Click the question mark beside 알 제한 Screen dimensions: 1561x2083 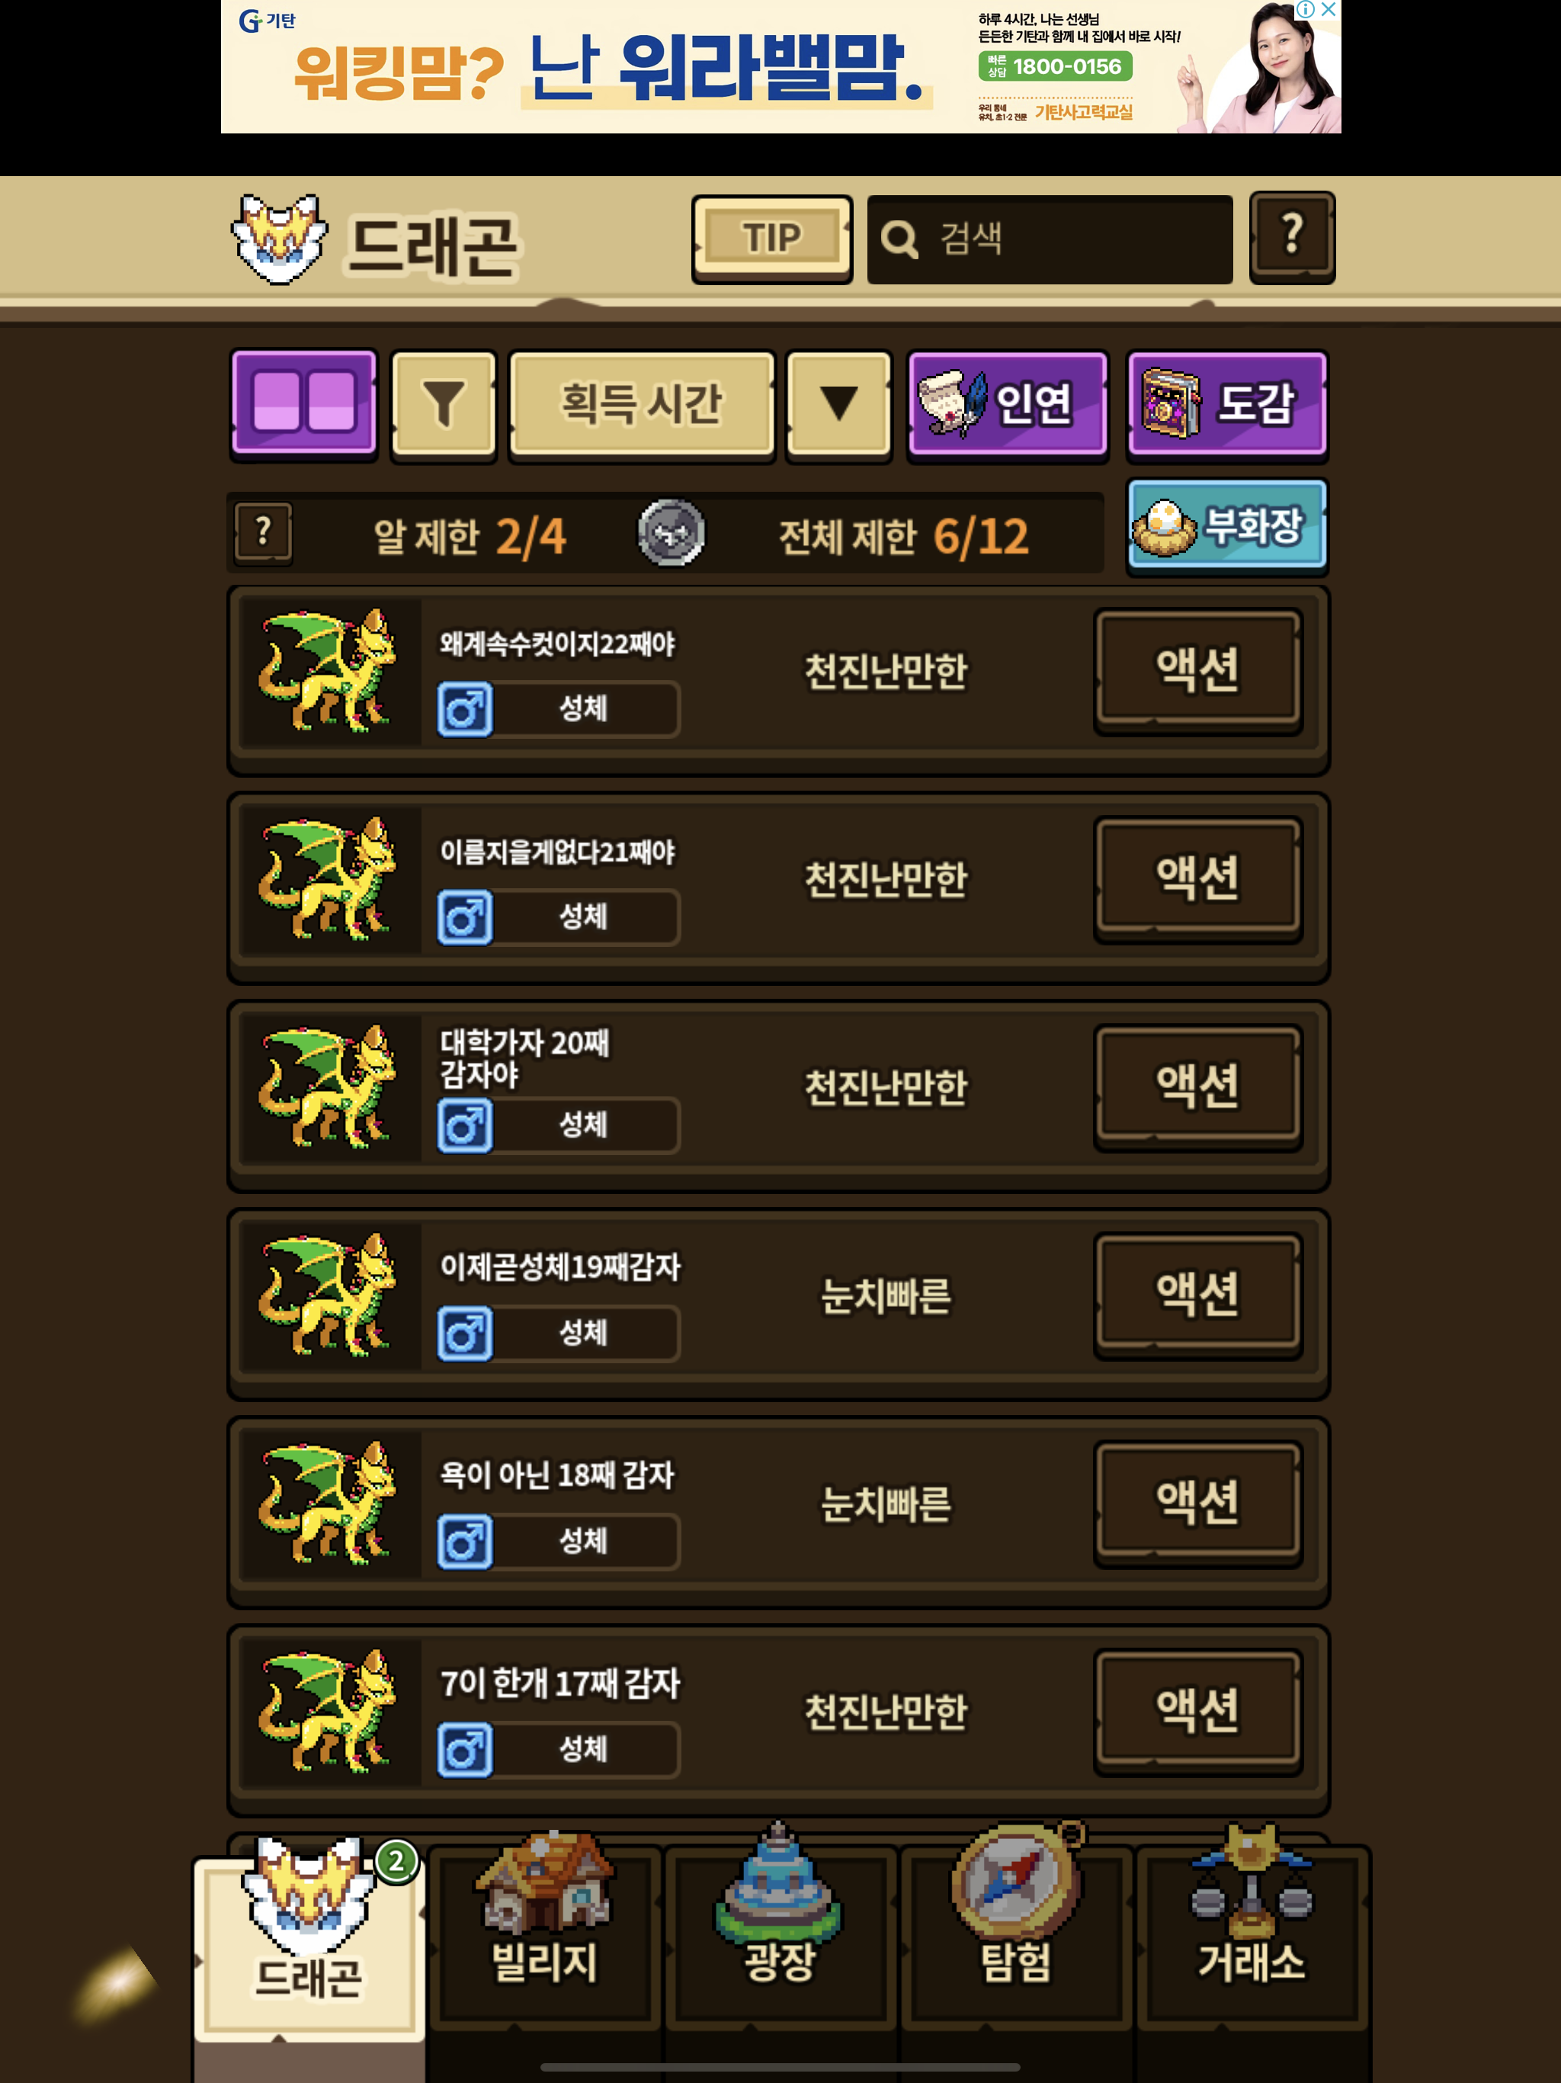263,532
